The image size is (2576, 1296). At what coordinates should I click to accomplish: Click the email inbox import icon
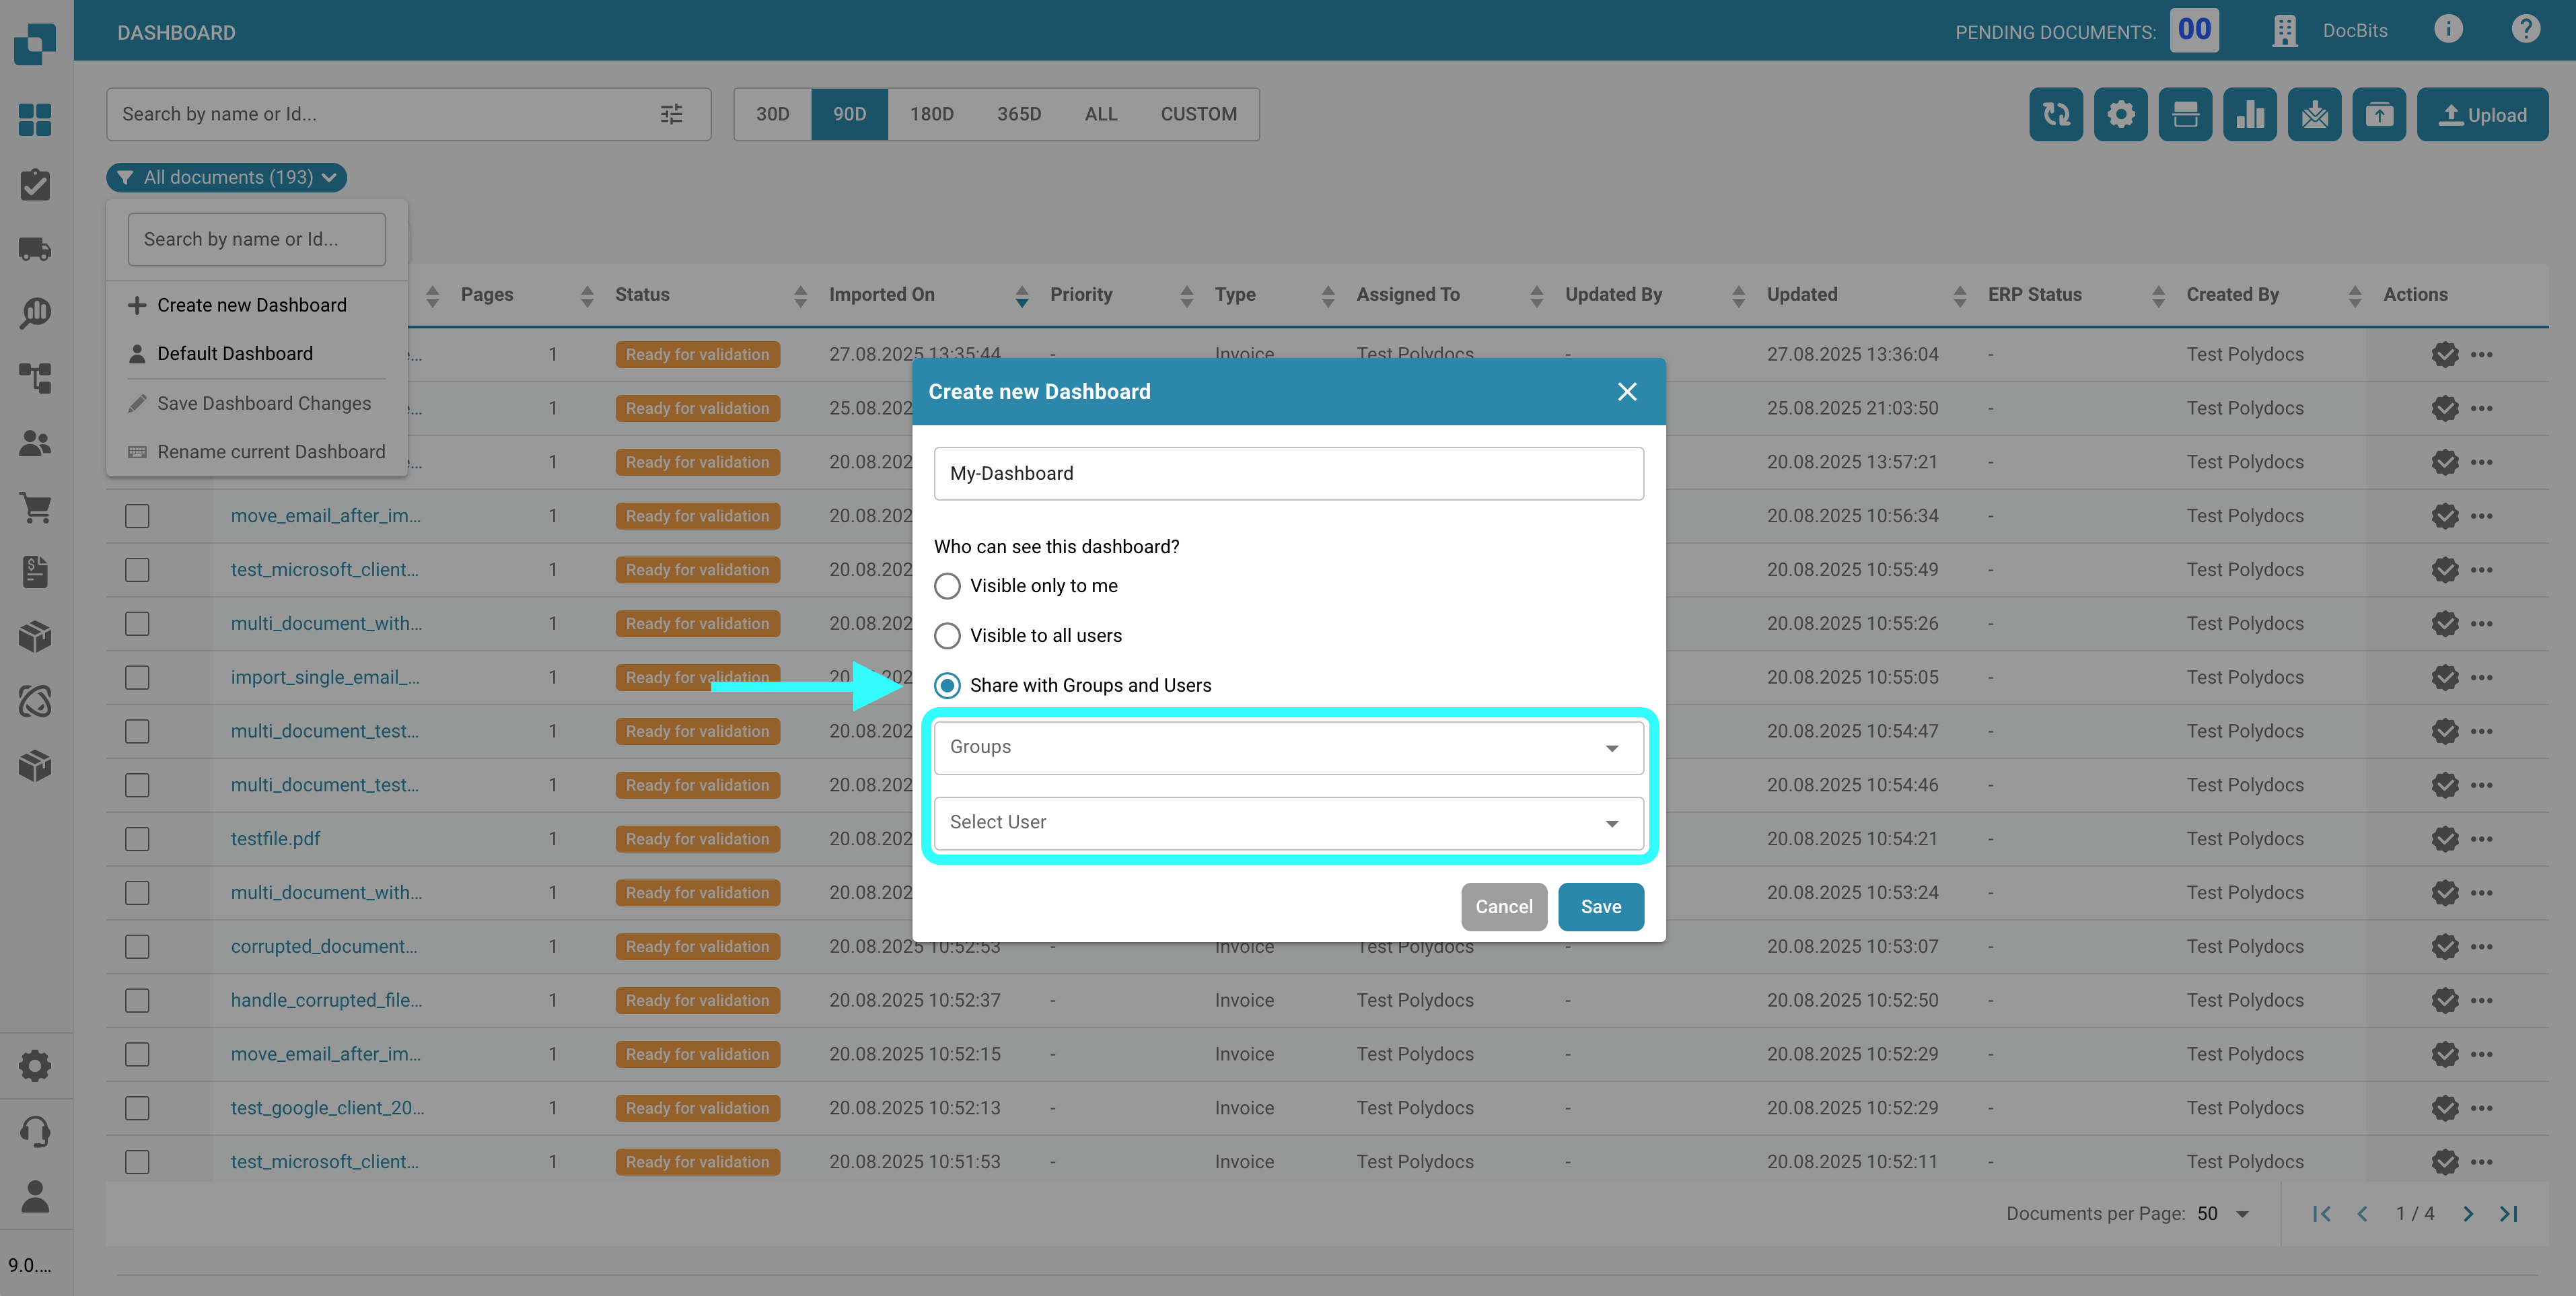coord(2314,115)
